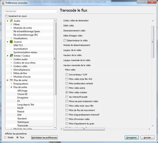Image resolution: width=158 pixels, height=143 pixels.
Task: Expand the Démultiplexeurs node
Action: (11, 70)
